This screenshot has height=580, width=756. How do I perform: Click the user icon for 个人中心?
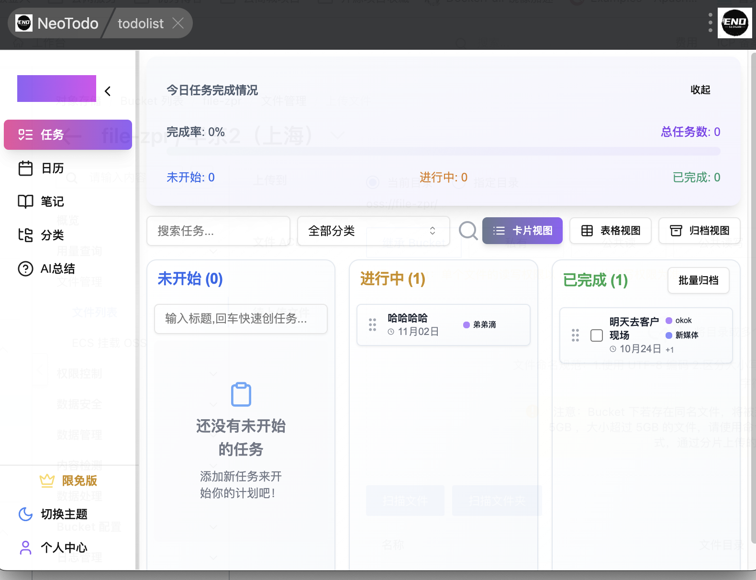(25, 547)
